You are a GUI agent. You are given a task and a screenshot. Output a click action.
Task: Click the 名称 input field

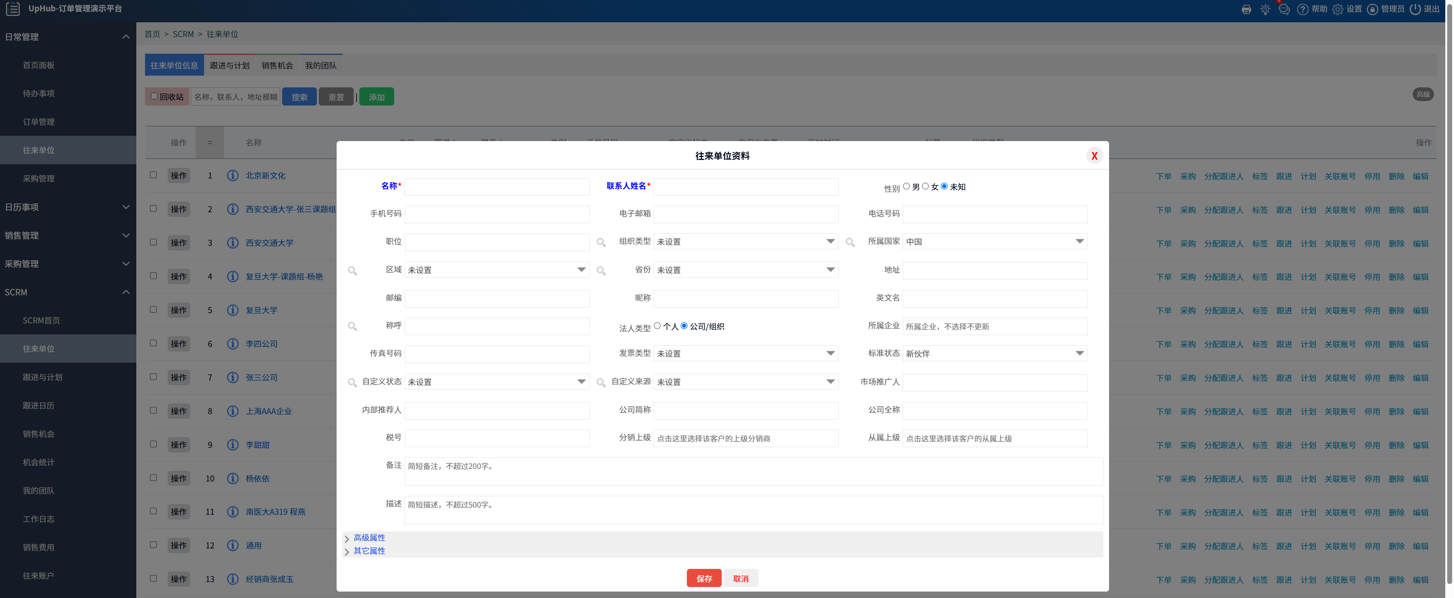(x=497, y=186)
